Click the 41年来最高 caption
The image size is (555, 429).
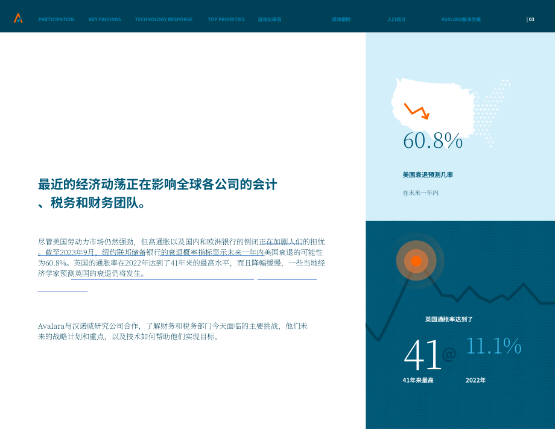[x=418, y=381]
